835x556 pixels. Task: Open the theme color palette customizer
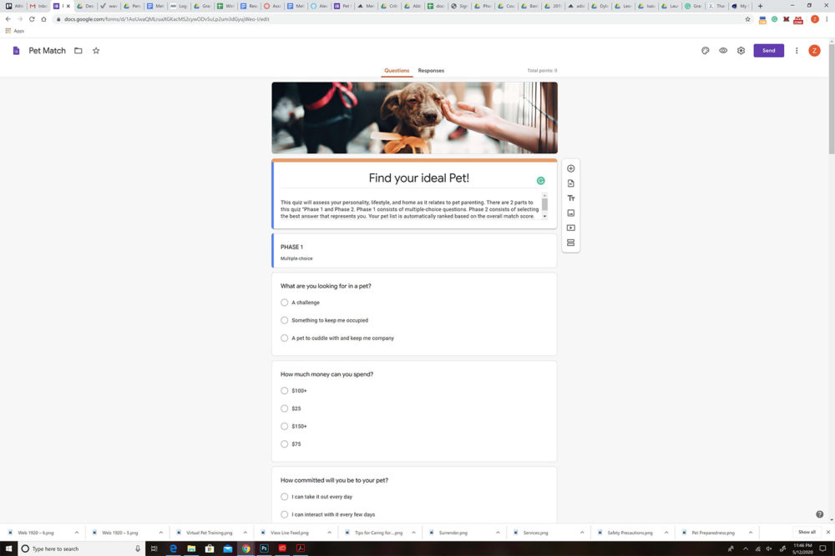tap(705, 51)
